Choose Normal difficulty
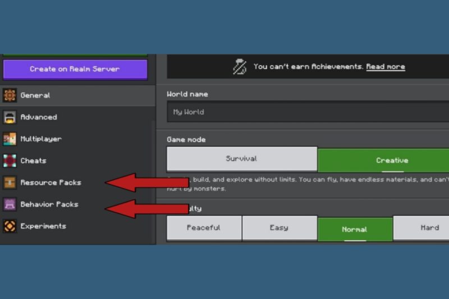449x299 pixels. tap(355, 229)
